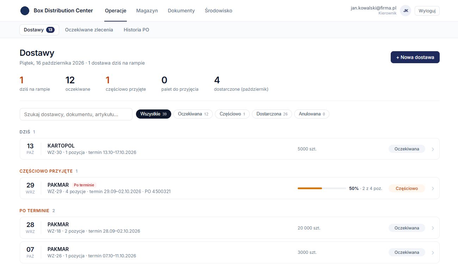The height and width of the screenshot is (269, 458).
Task: Click the Oczekiwana badge on KARTOPOL row
Action: point(407,149)
